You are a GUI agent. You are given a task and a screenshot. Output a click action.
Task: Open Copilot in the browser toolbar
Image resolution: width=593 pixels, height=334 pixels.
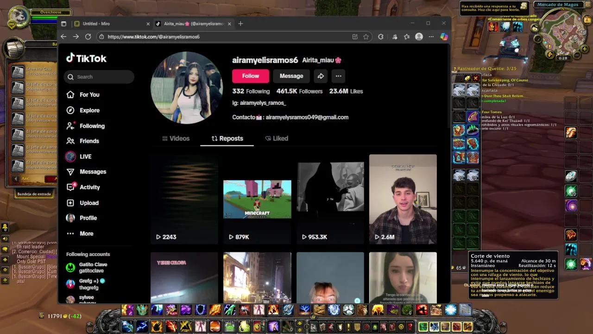pyautogui.click(x=444, y=37)
